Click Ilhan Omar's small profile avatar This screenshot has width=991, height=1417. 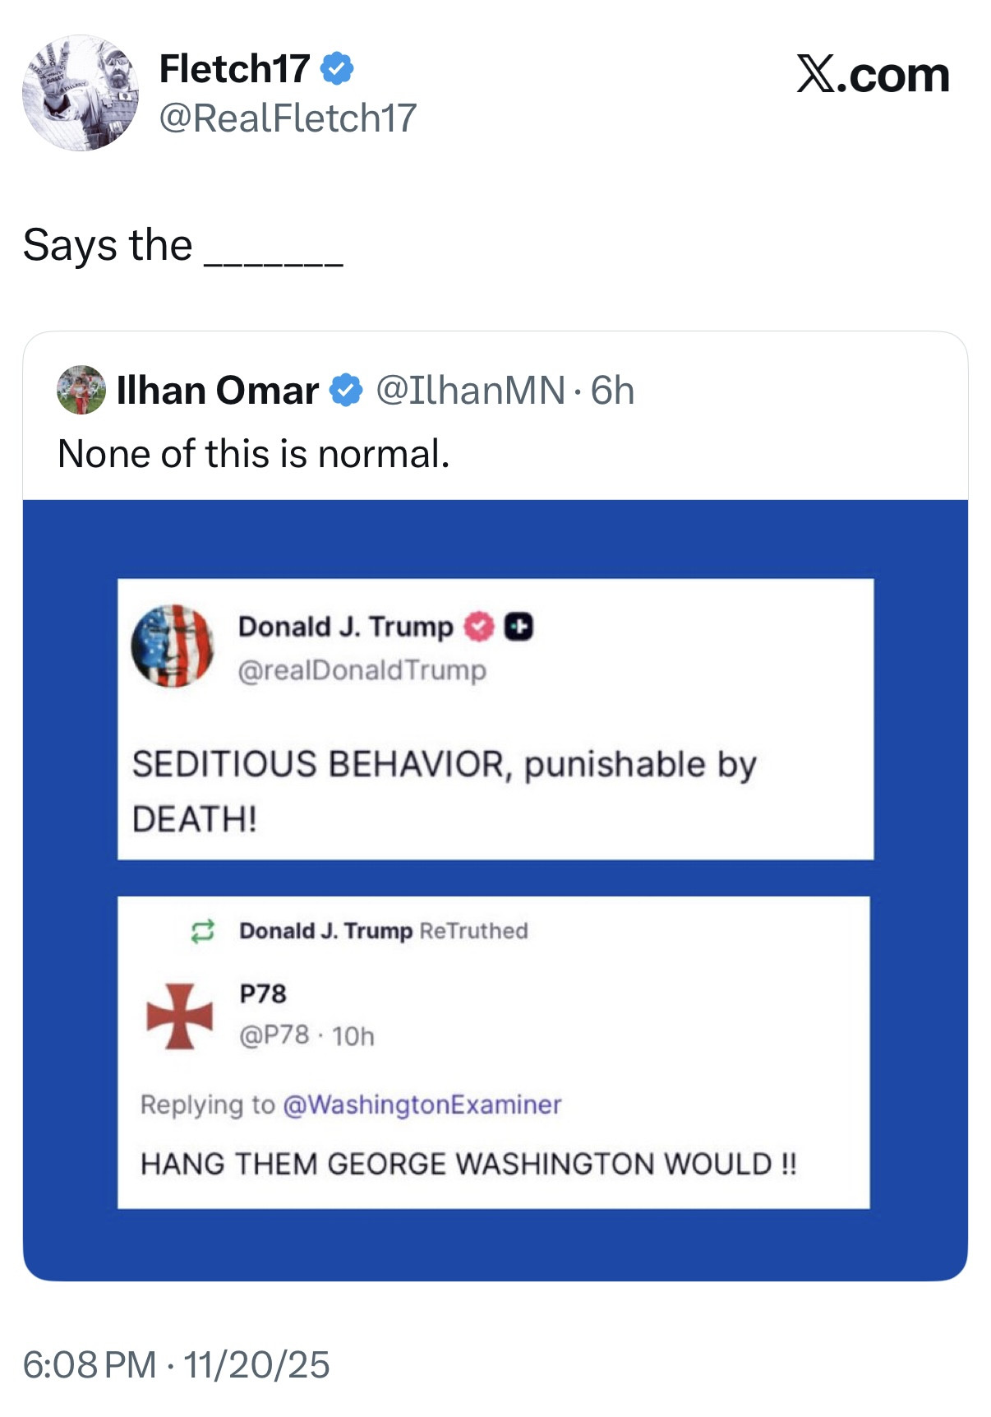(x=81, y=390)
